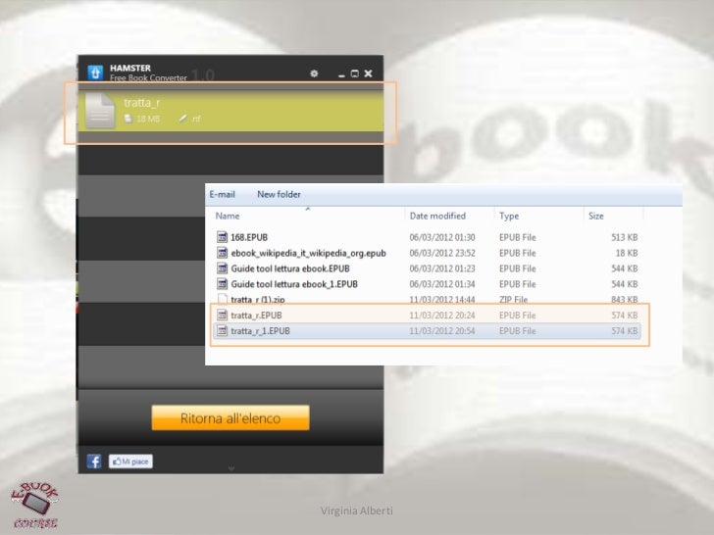The image size is (714, 535).
Task: Click the ZIP File type cell
Action: pyautogui.click(x=513, y=300)
